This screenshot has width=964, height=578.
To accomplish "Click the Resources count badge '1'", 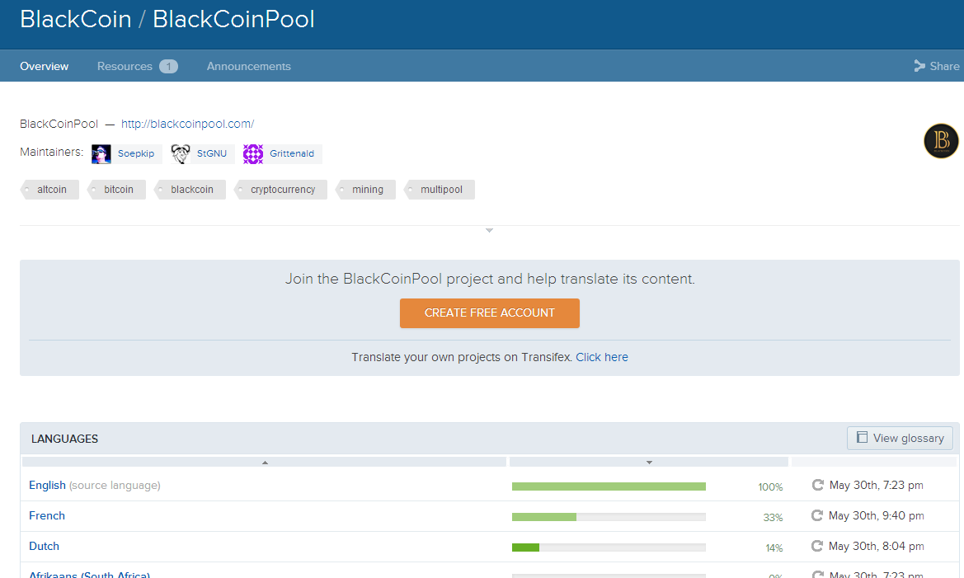I will coord(168,67).
